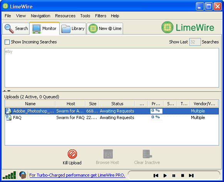224x182 pixels.
Task: Click the upload icon beside FAQ
Action: coord(8,117)
